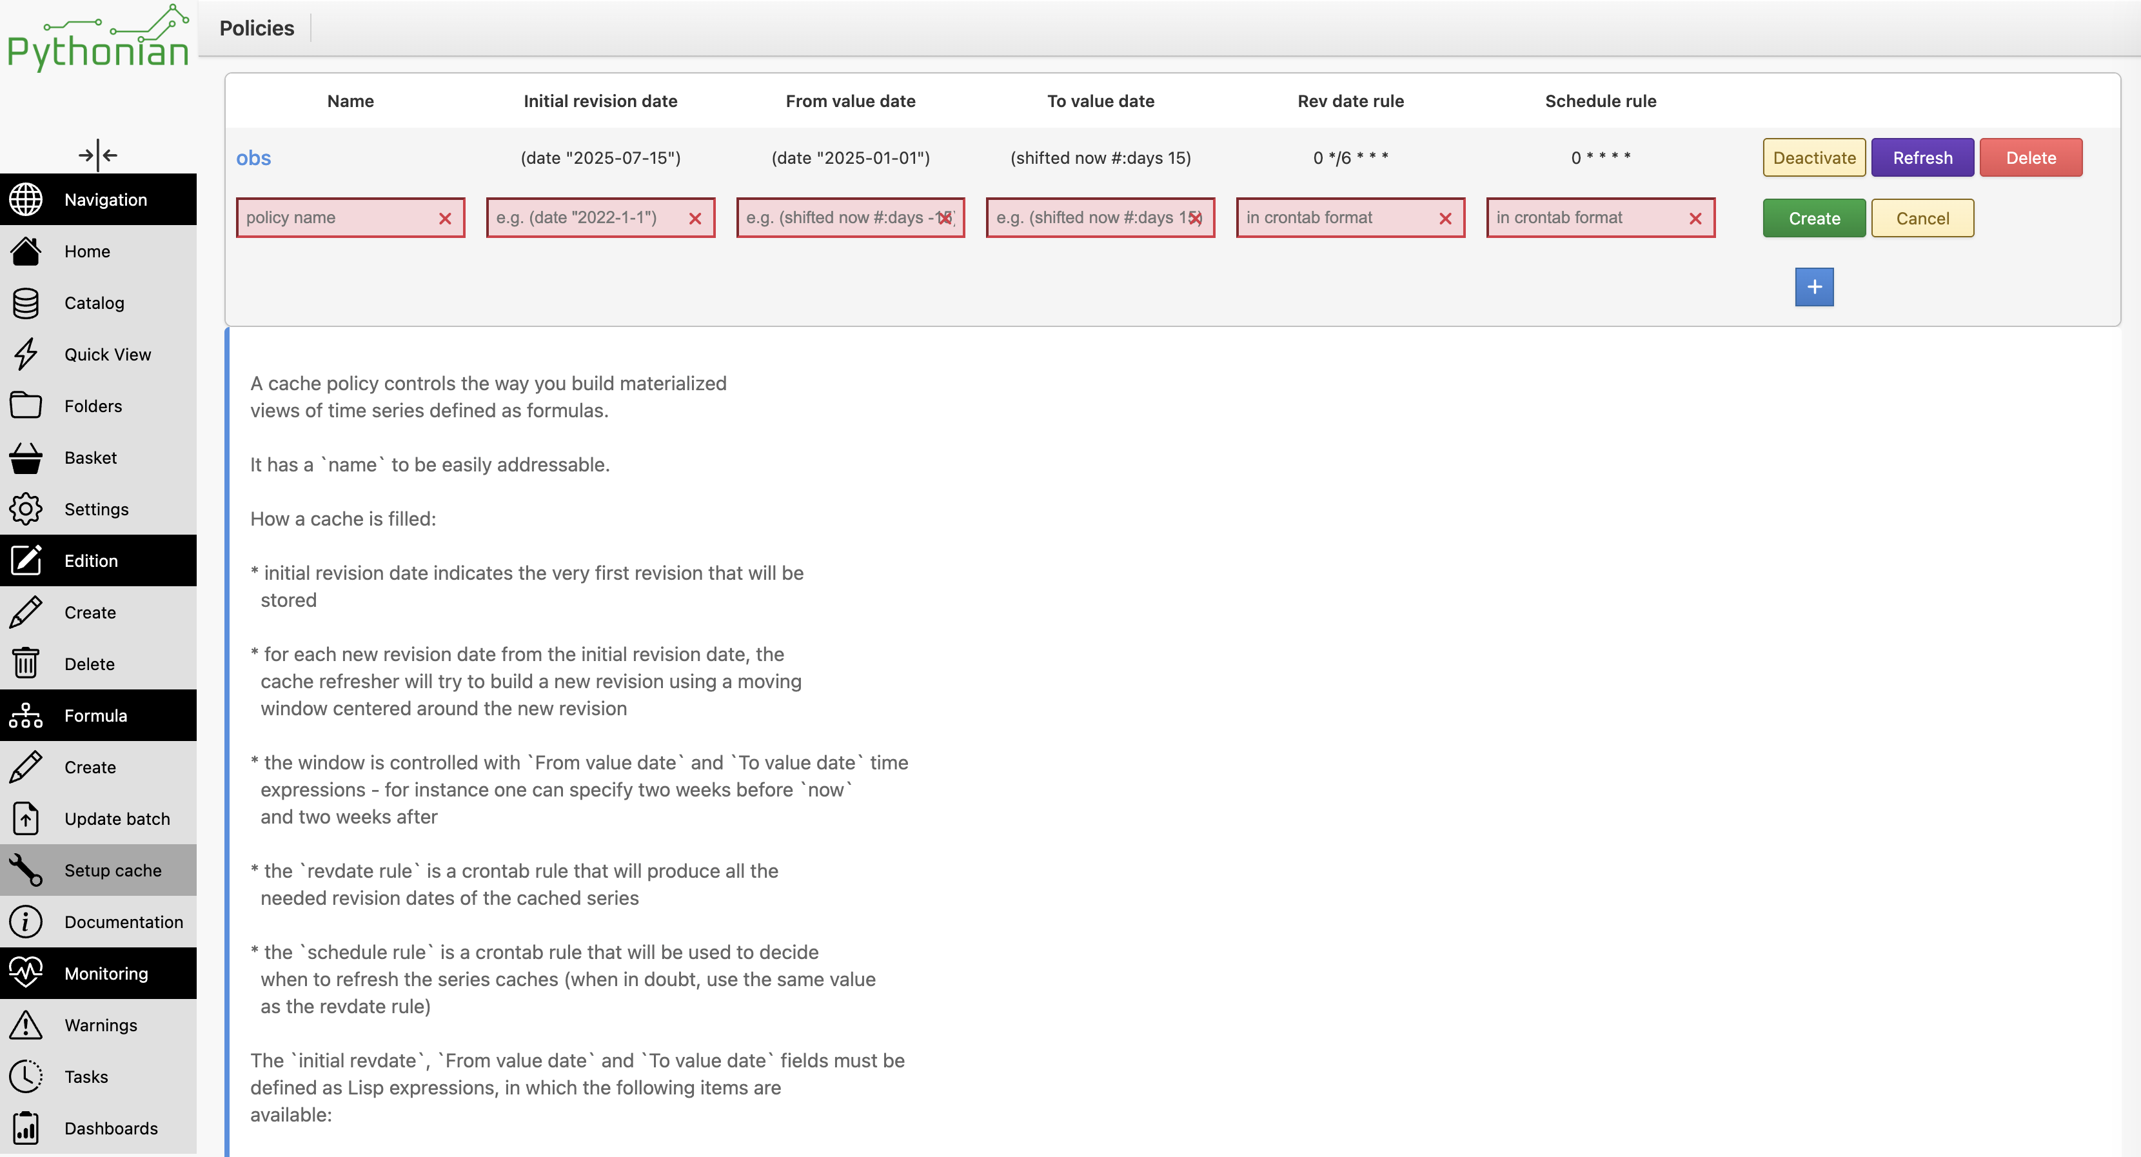Screen dimensions: 2141x1157
Task: Focus the To value date input
Action: coord(1100,217)
